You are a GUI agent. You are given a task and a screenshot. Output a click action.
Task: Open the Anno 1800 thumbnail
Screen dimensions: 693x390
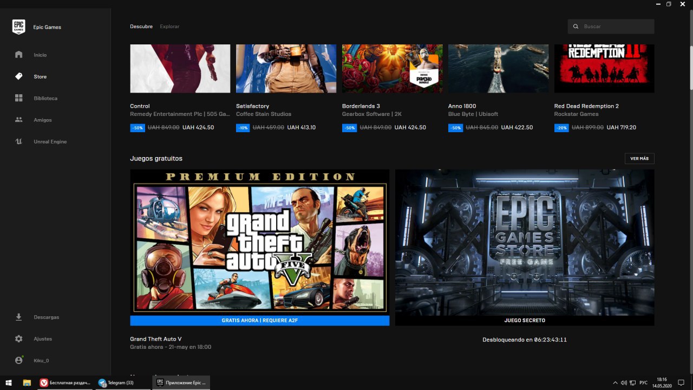click(498, 68)
